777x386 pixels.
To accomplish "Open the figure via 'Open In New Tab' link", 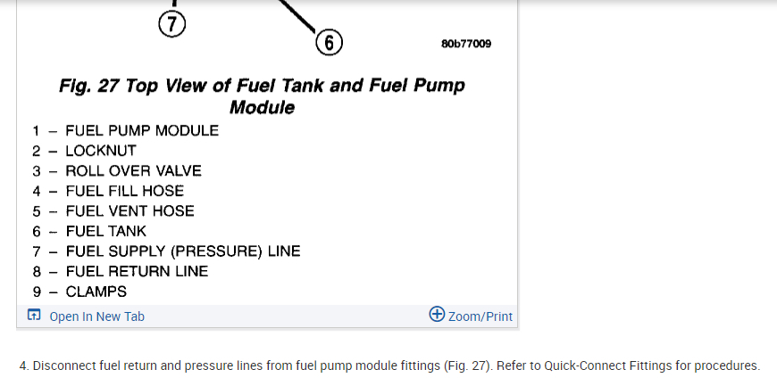I will pos(96,316).
